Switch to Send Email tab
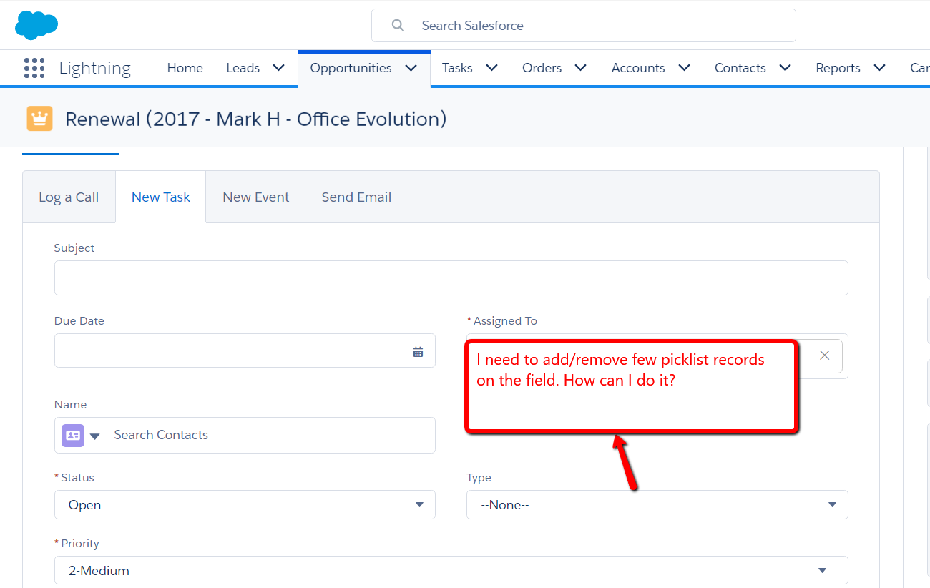Image resolution: width=930 pixels, height=588 pixels. coord(356,197)
